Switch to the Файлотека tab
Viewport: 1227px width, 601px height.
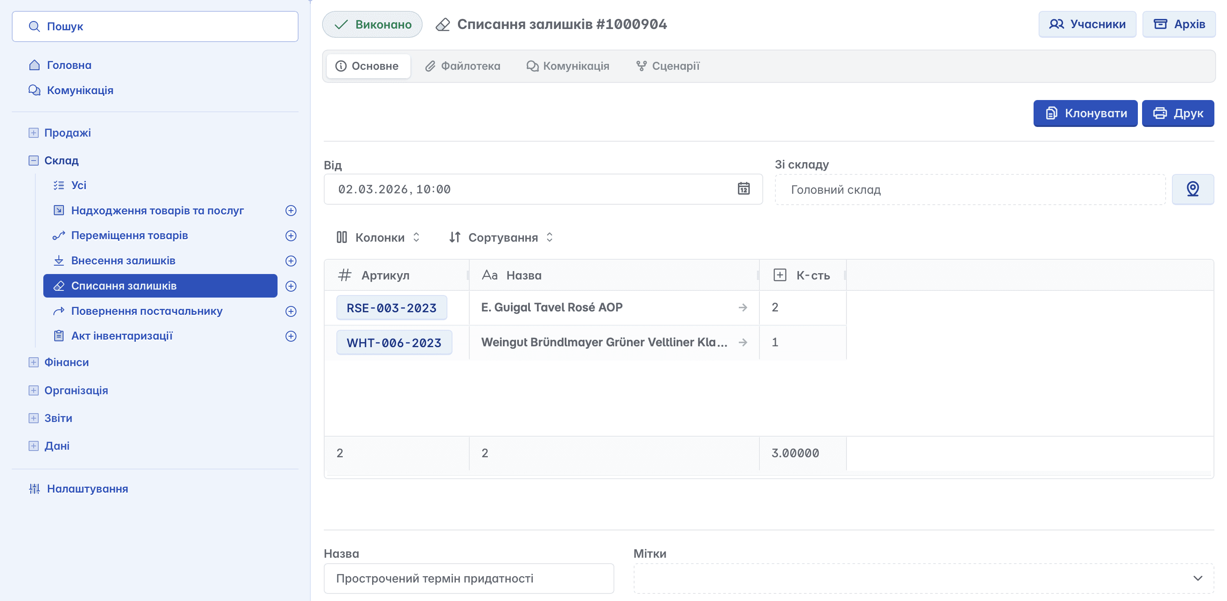pos(463,66)
